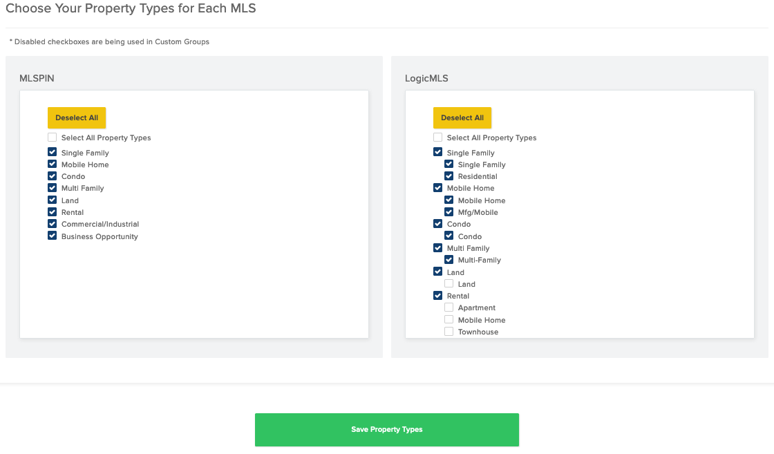Uncheck LogicMLS parent Rental checkbox
This screenshot has height=454, width=774.
pos(438,296)
